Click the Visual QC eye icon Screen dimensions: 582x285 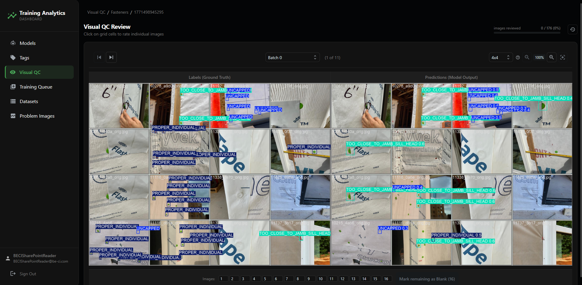(13, 72)
